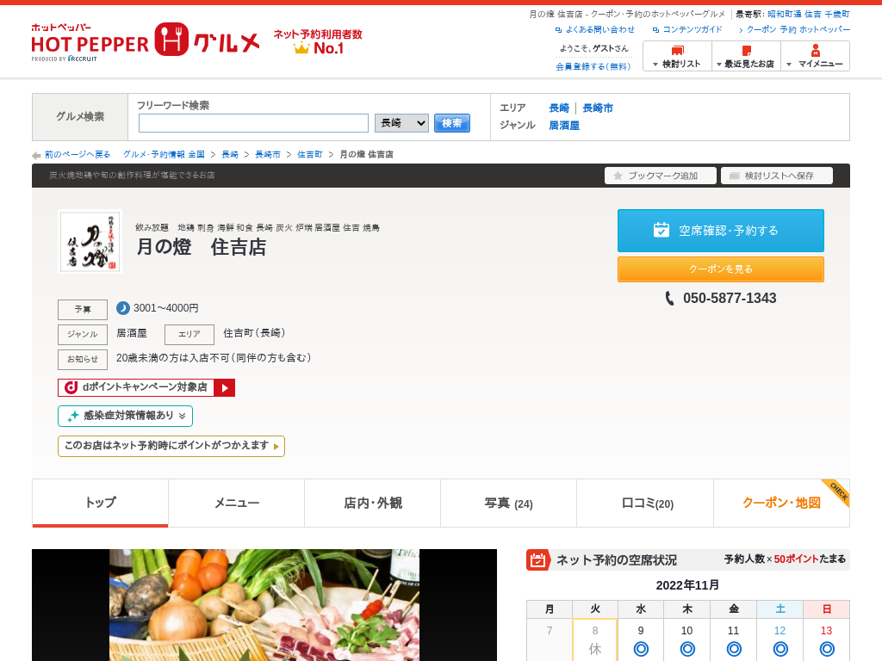Click the クーポン 予約 ホットペッパー link

(798, 29)
